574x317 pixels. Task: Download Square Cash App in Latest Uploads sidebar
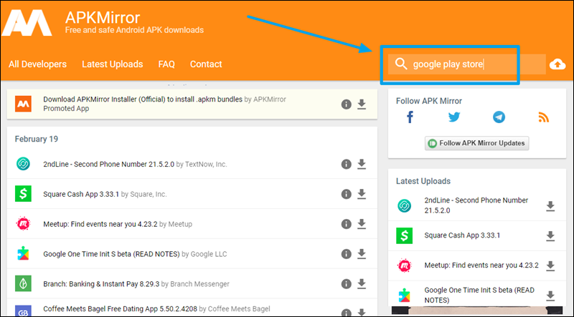550,236
